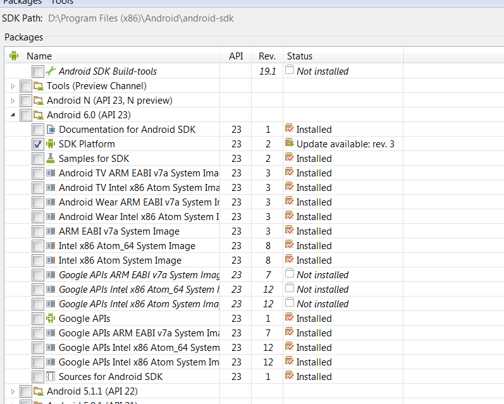Collapse the Android 6.0 (API 23) node
This screenshot has height=404, width=504.
point(13,114)
